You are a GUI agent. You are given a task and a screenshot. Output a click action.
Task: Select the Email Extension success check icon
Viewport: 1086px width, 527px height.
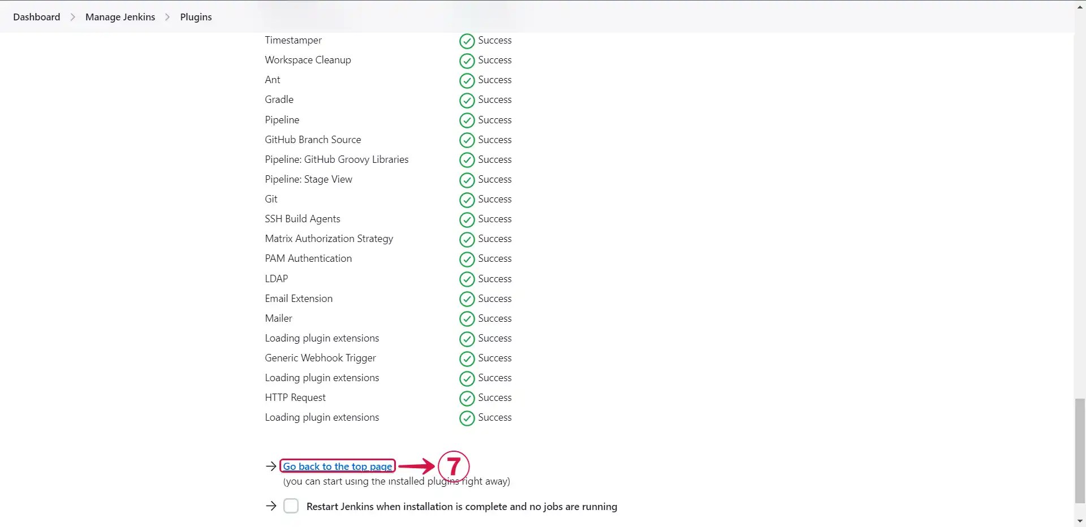467,299
